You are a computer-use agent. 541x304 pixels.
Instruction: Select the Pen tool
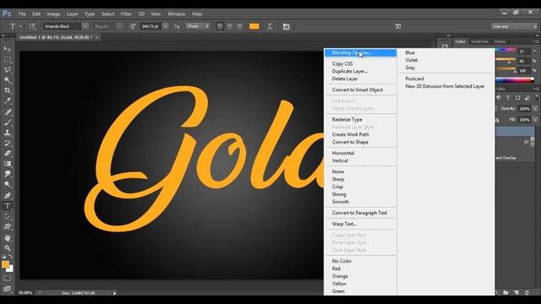(x=8, y=195)
